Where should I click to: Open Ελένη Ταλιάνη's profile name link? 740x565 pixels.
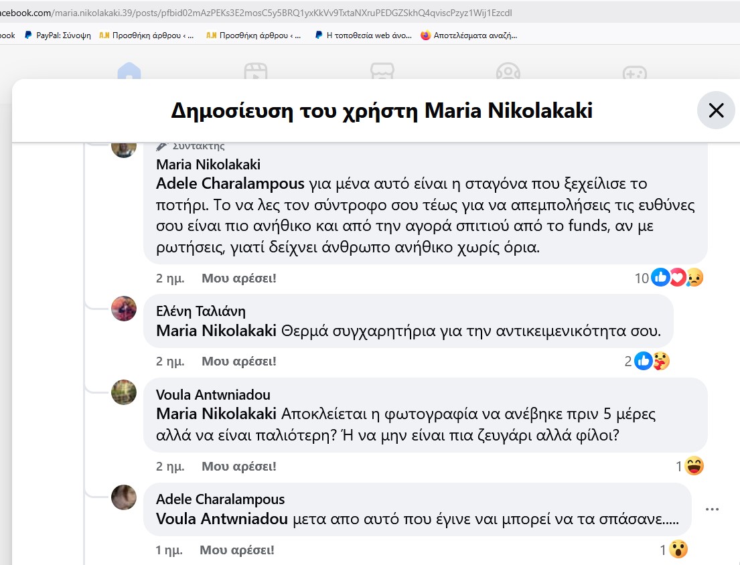[201, 311]
